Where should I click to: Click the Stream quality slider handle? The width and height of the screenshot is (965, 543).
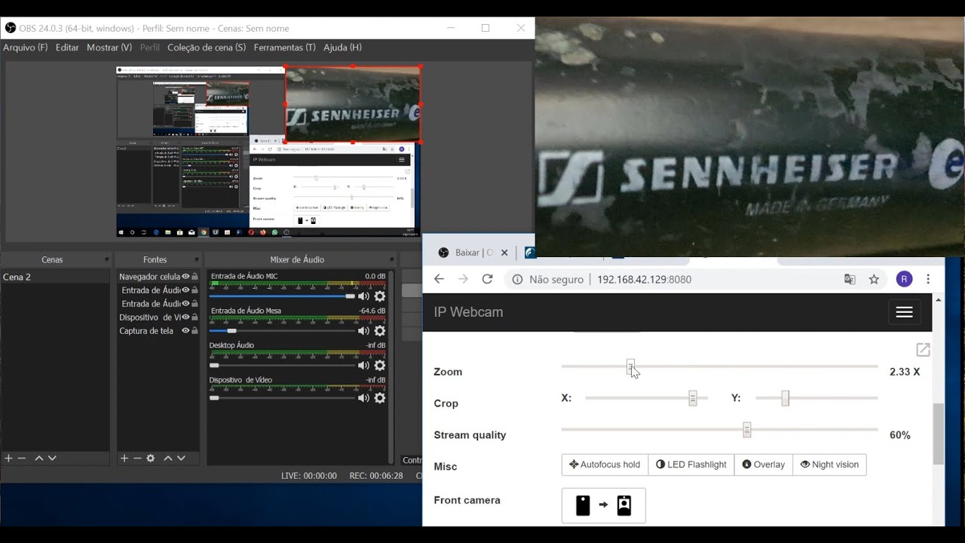[x=747, y=430]
